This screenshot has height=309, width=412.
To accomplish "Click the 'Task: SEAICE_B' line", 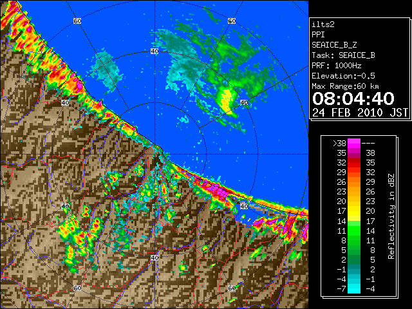I will tap(343, 55).
